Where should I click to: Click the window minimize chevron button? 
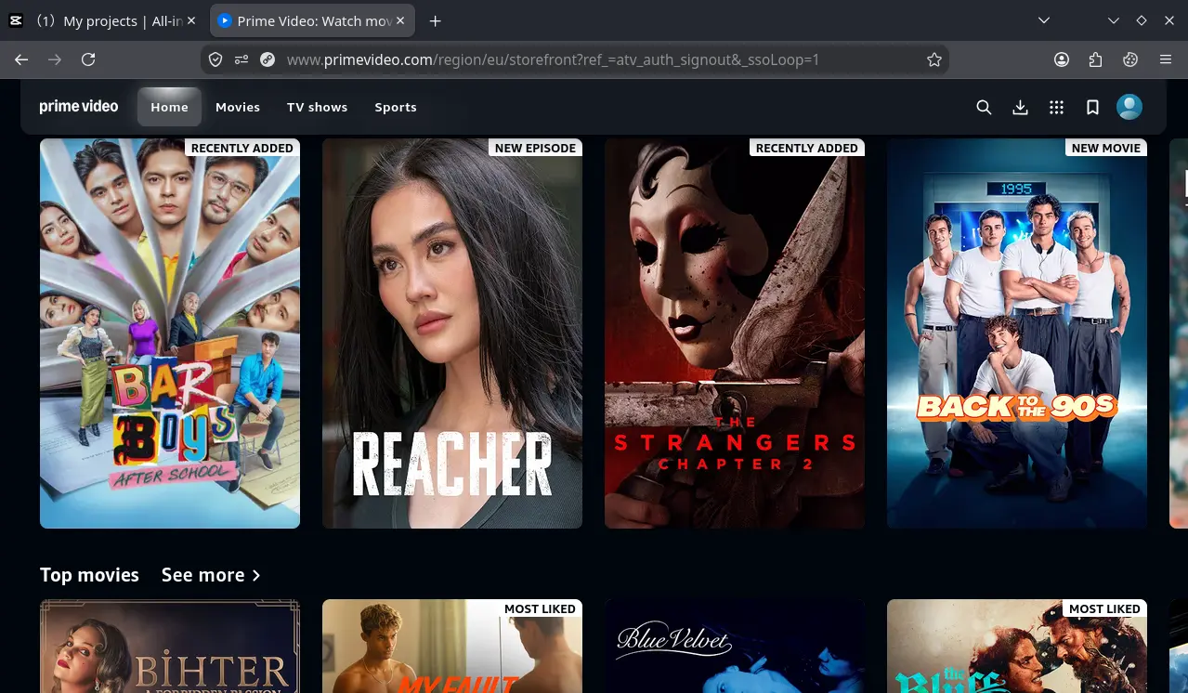[x=1114, y=20]
